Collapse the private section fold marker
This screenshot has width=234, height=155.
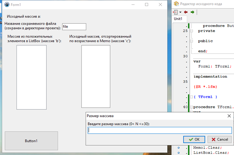[191, 31]
